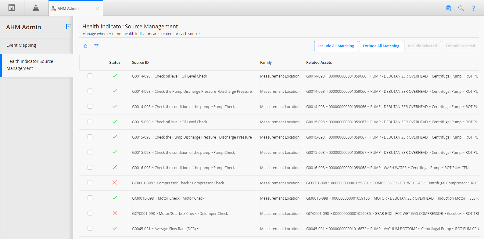Click the binoculars find icon
The width and height of the screenshot is (484, 239).
coord(85,46)
